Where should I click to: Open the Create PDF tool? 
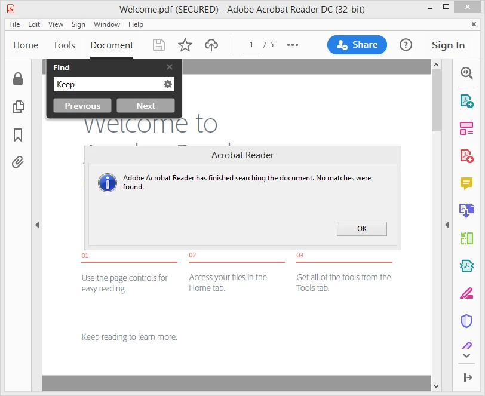[466, 156]
